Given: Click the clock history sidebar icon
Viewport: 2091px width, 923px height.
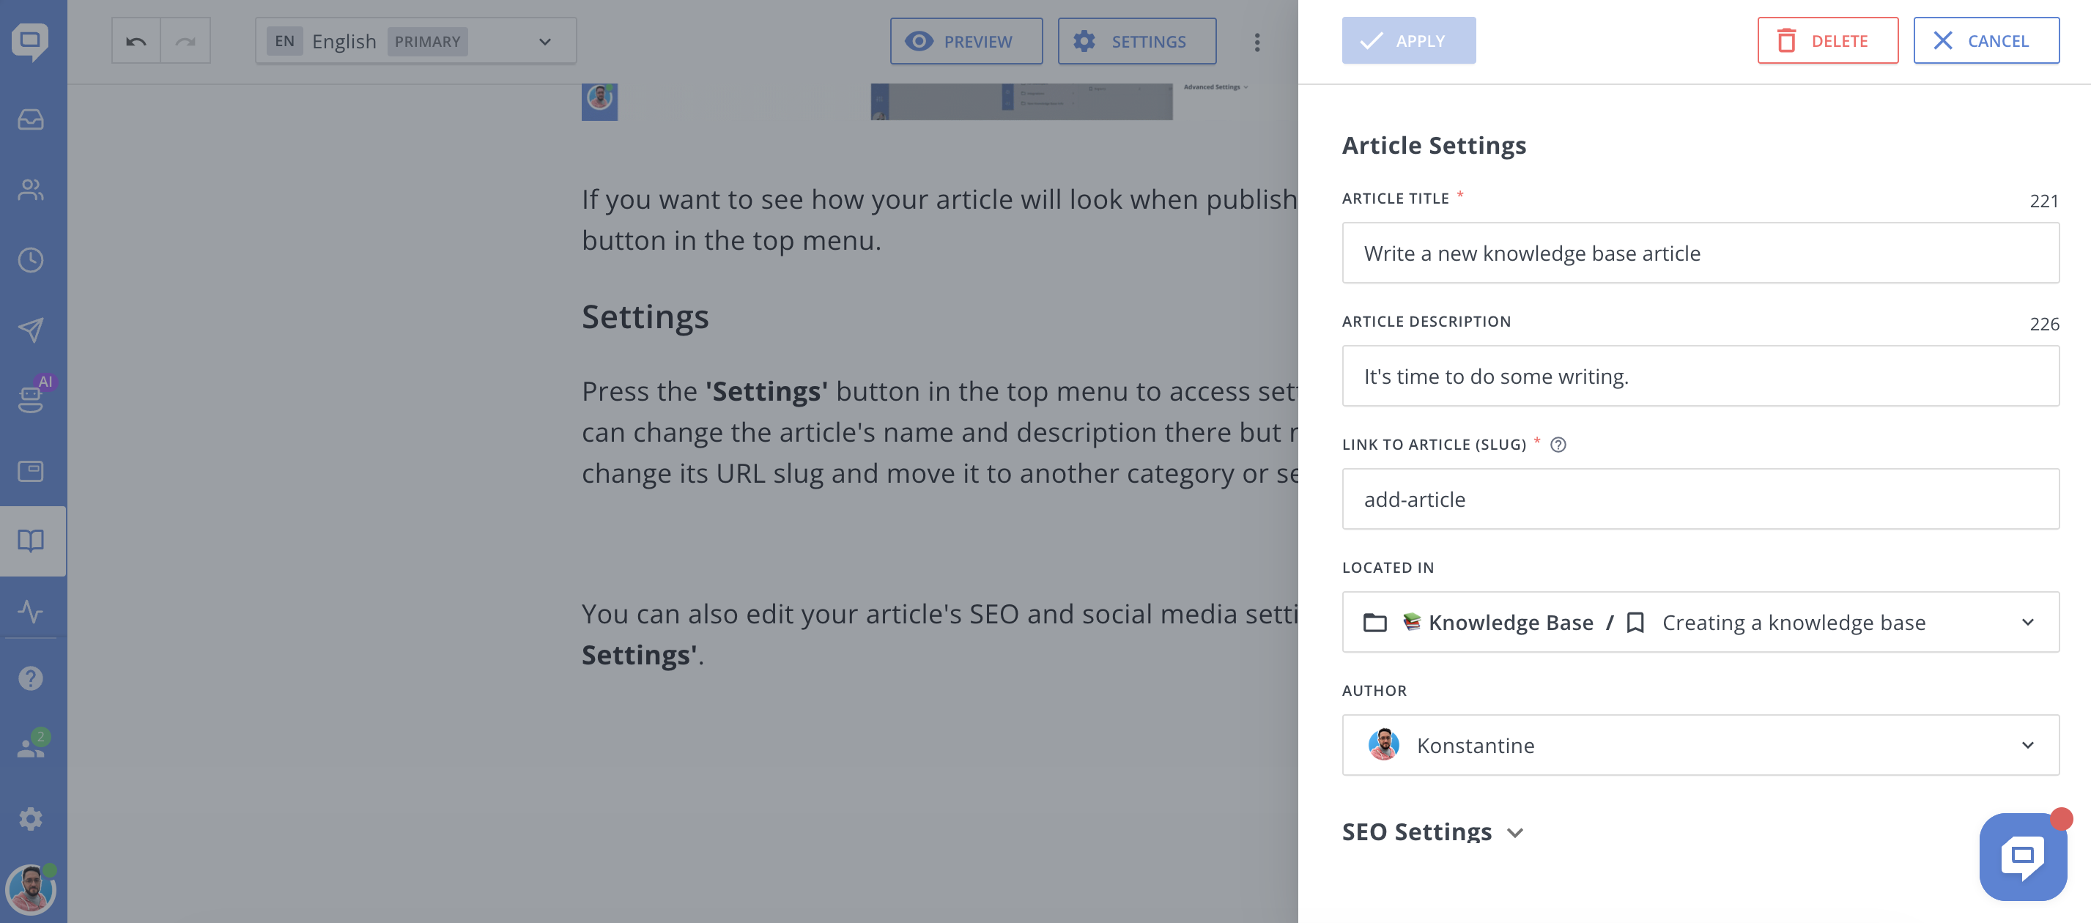Looking at the screenshot, I should click(x=31, y=260).
